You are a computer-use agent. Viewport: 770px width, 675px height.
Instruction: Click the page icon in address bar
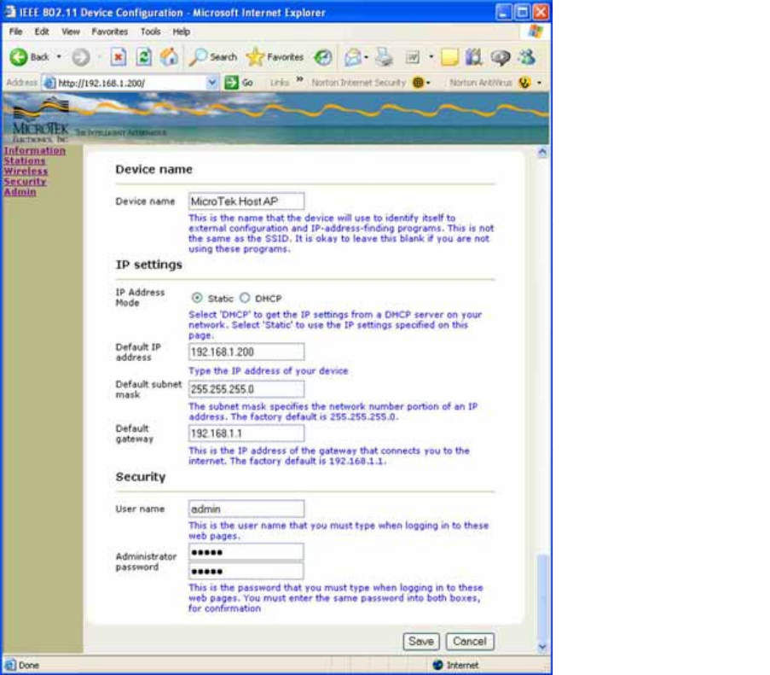[49, 83]
